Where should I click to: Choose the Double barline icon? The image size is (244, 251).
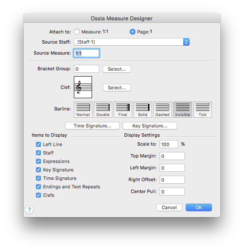click(x=103, y=110)
